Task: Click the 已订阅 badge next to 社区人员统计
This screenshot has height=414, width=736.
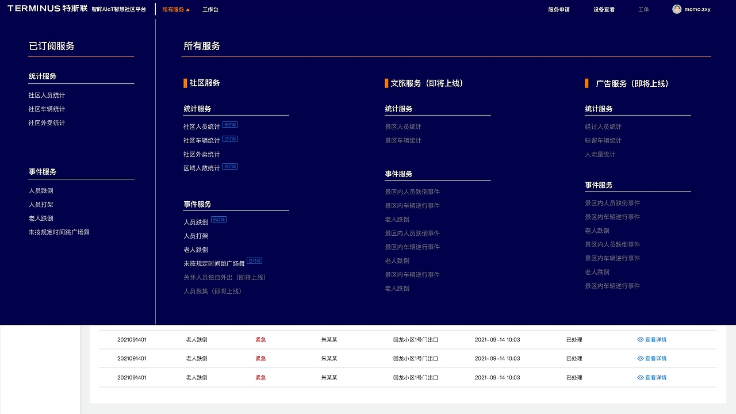Action: click(x=229, y=125)
